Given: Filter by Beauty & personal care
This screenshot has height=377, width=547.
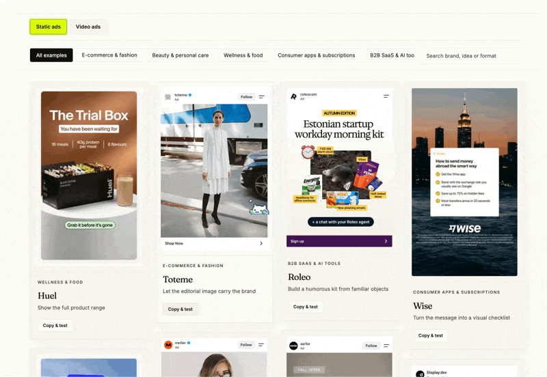Looking at the screenshot, I should pos(181,55).
